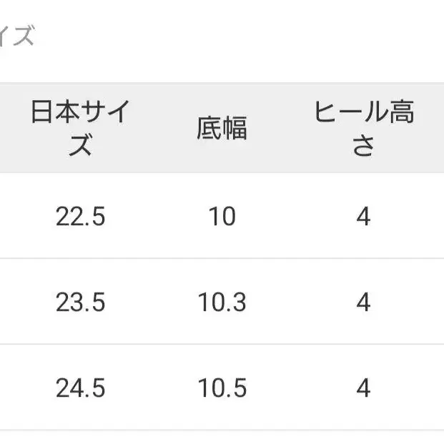Click divider line between 22.5 and 23.5 rows
The width and height of the screenshot is (444, 444).
pos(222,259)
